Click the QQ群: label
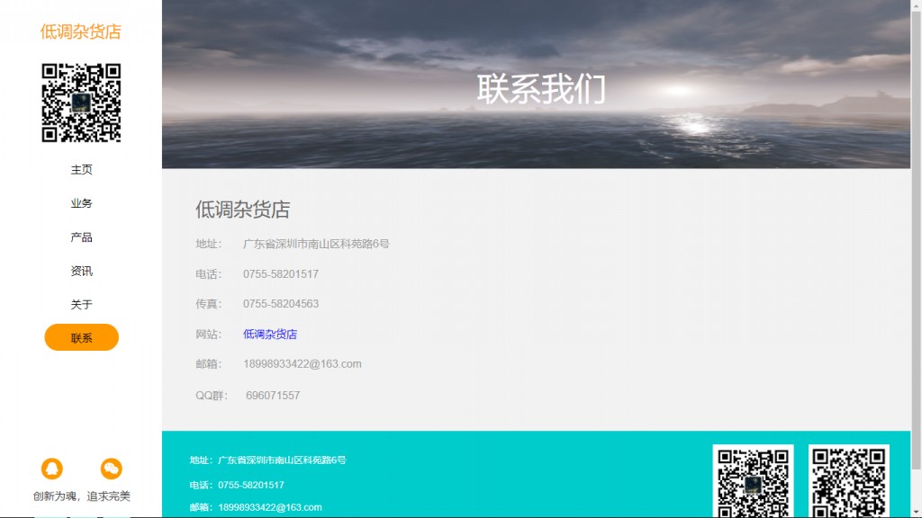The image size is (922, 518). click(x=212, y=396)
